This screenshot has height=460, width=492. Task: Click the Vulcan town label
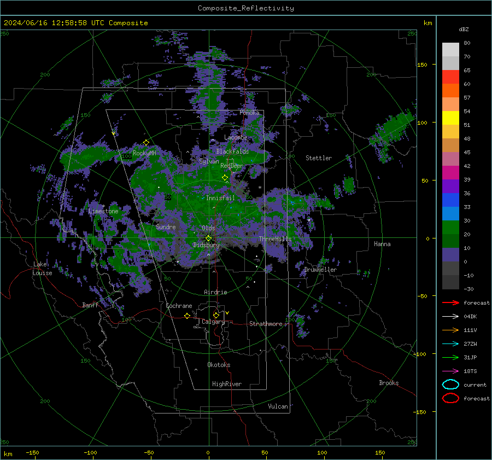point(278,406)
